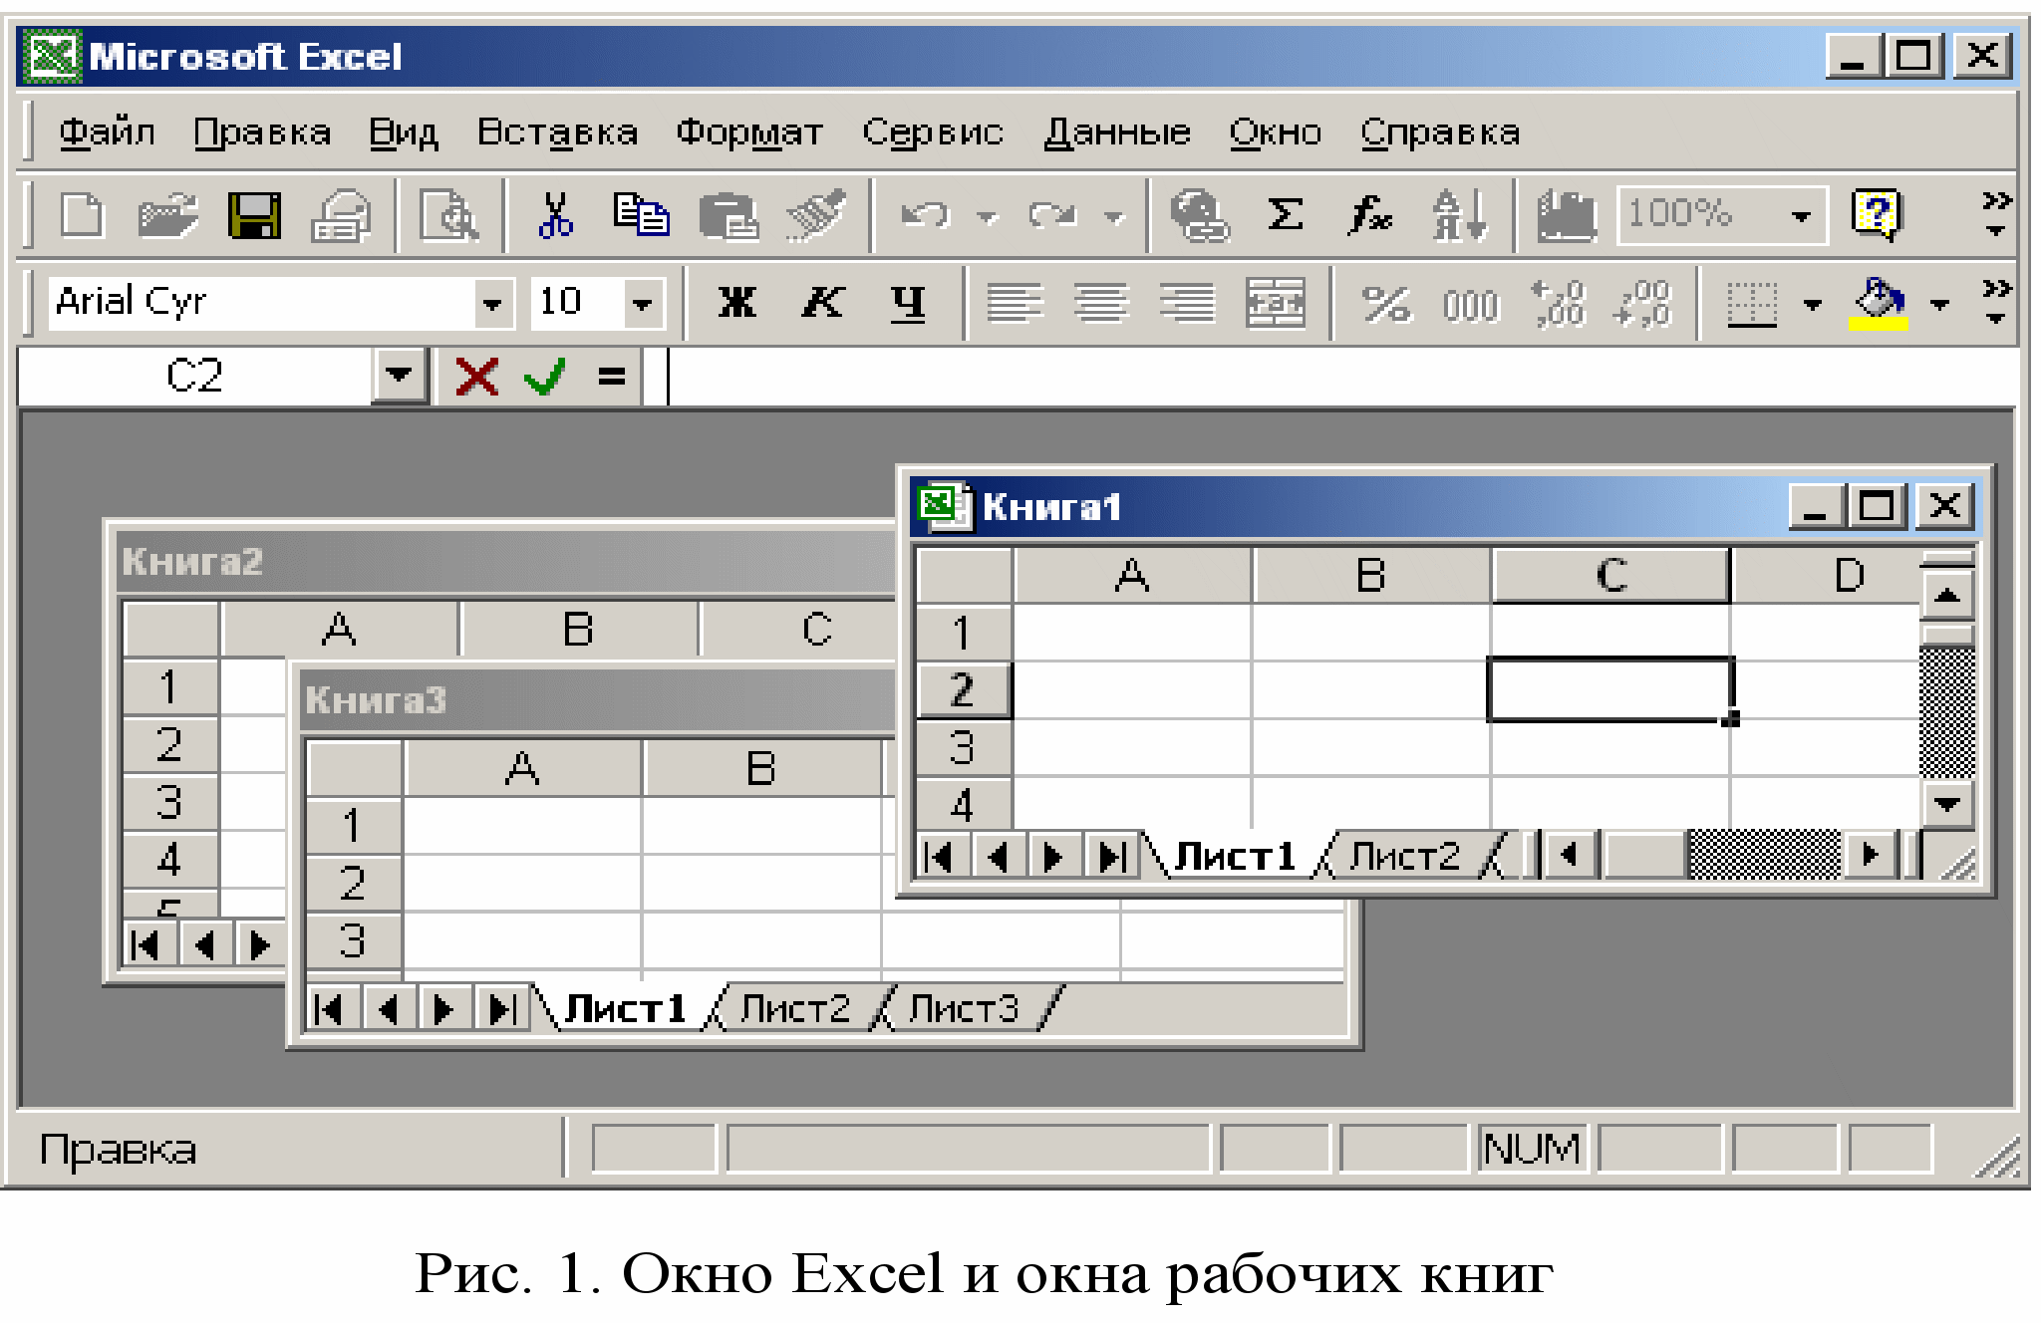Toggle Italic formatting (К)
The image size is (2041, 1323).
[823, 302]
